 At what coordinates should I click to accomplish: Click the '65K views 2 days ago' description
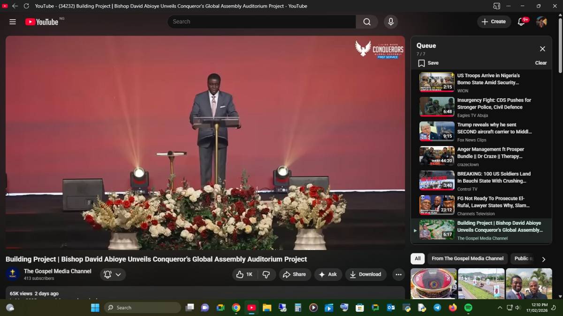pos(34,294)
